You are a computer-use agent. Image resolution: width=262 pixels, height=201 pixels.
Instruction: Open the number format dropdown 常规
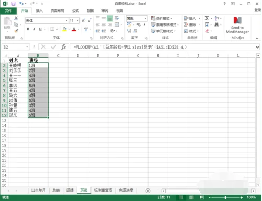pos(145,18)
